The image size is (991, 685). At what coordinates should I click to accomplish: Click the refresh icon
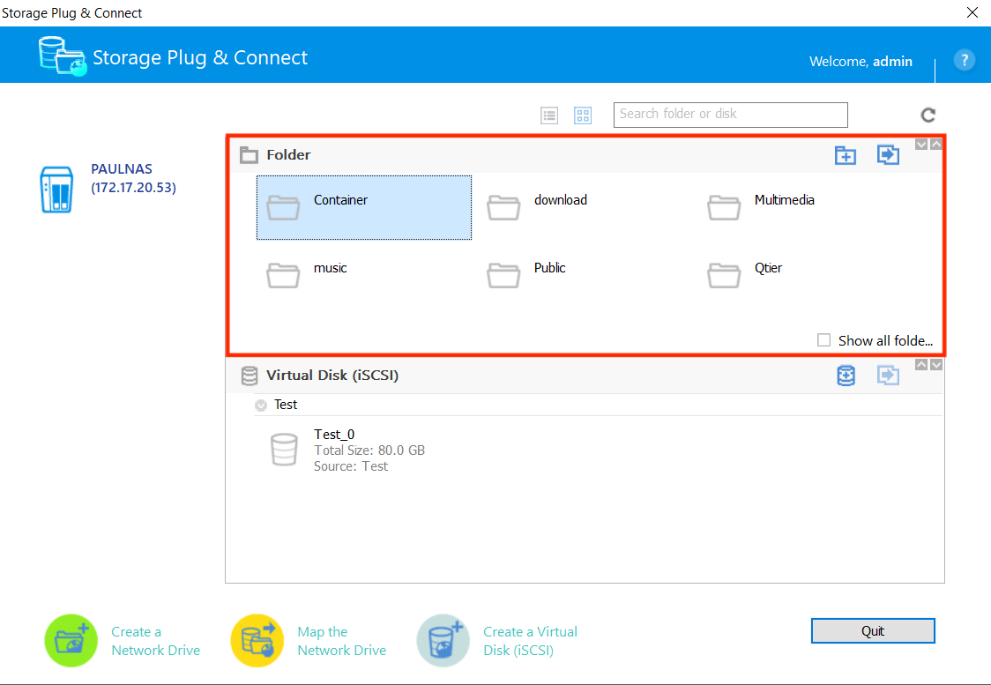pos(928,115)
